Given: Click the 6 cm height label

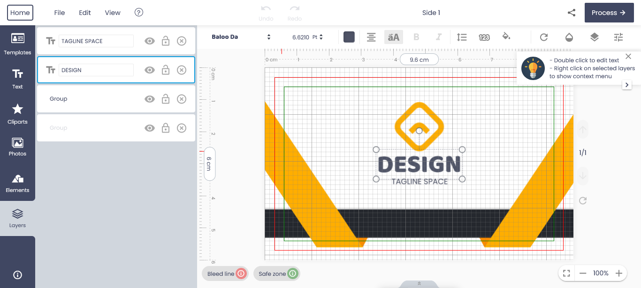Looking at the screenshot, I should (209, 164).
